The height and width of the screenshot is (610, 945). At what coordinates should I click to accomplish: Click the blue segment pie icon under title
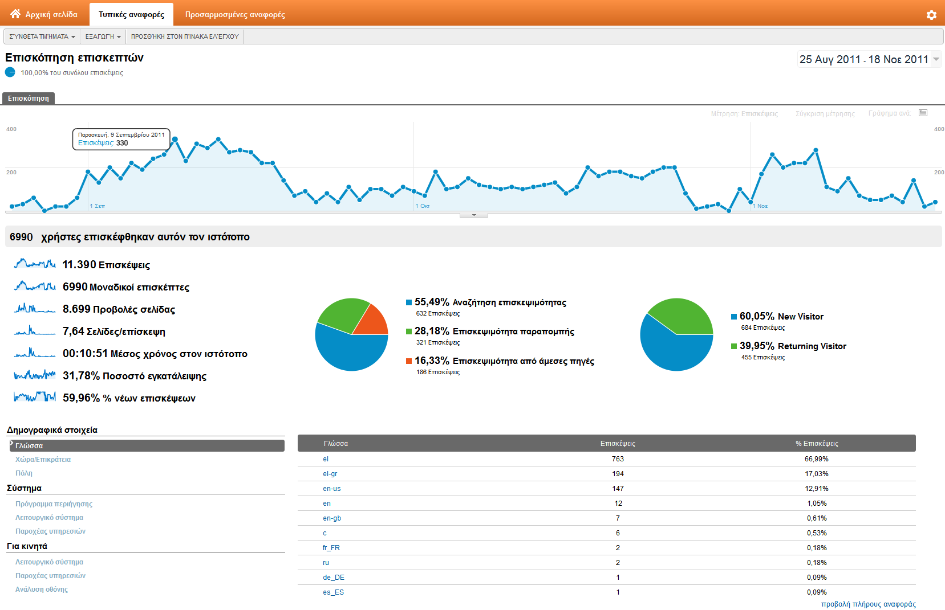click(x=10, y=72)
